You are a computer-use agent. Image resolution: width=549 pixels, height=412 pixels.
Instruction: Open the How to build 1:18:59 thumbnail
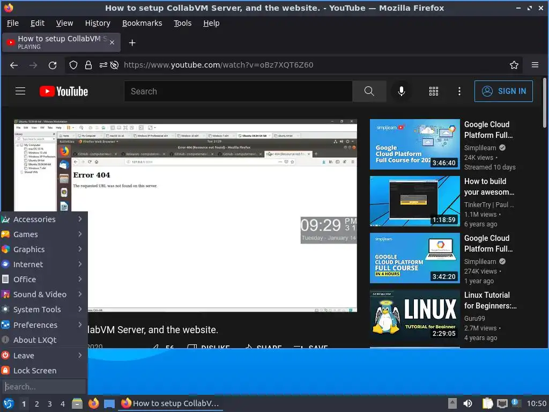pos(414,201)
